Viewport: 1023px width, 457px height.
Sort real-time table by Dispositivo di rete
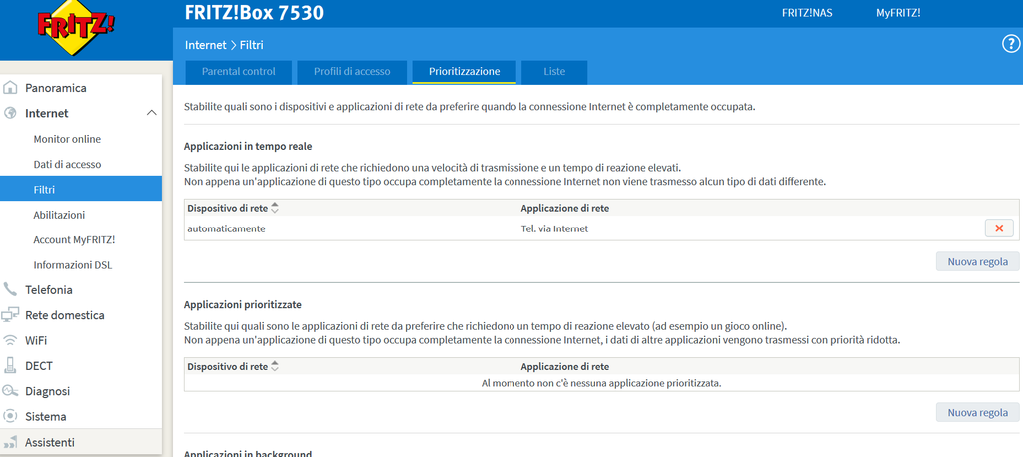coord(274,208)
